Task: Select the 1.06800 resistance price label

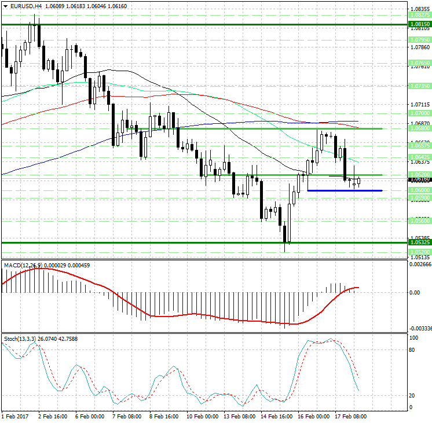Action: tap(419, 128)
